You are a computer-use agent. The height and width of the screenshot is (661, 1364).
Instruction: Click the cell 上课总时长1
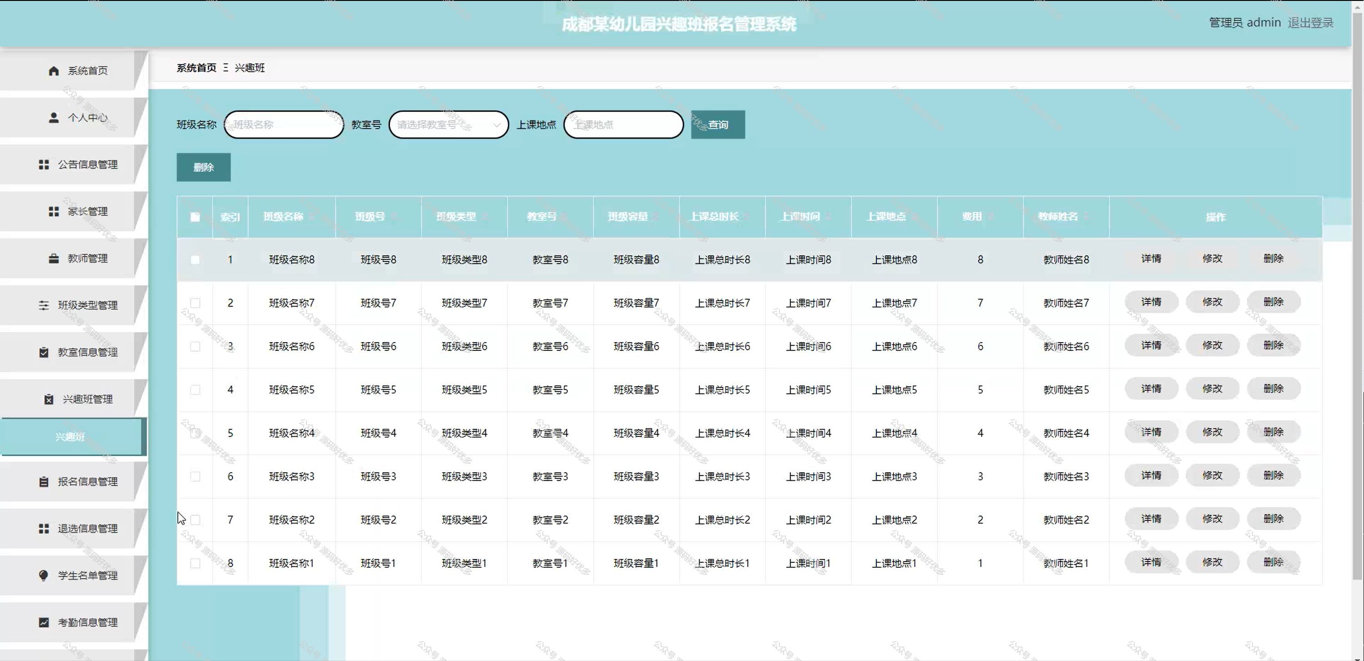(722, 564)
